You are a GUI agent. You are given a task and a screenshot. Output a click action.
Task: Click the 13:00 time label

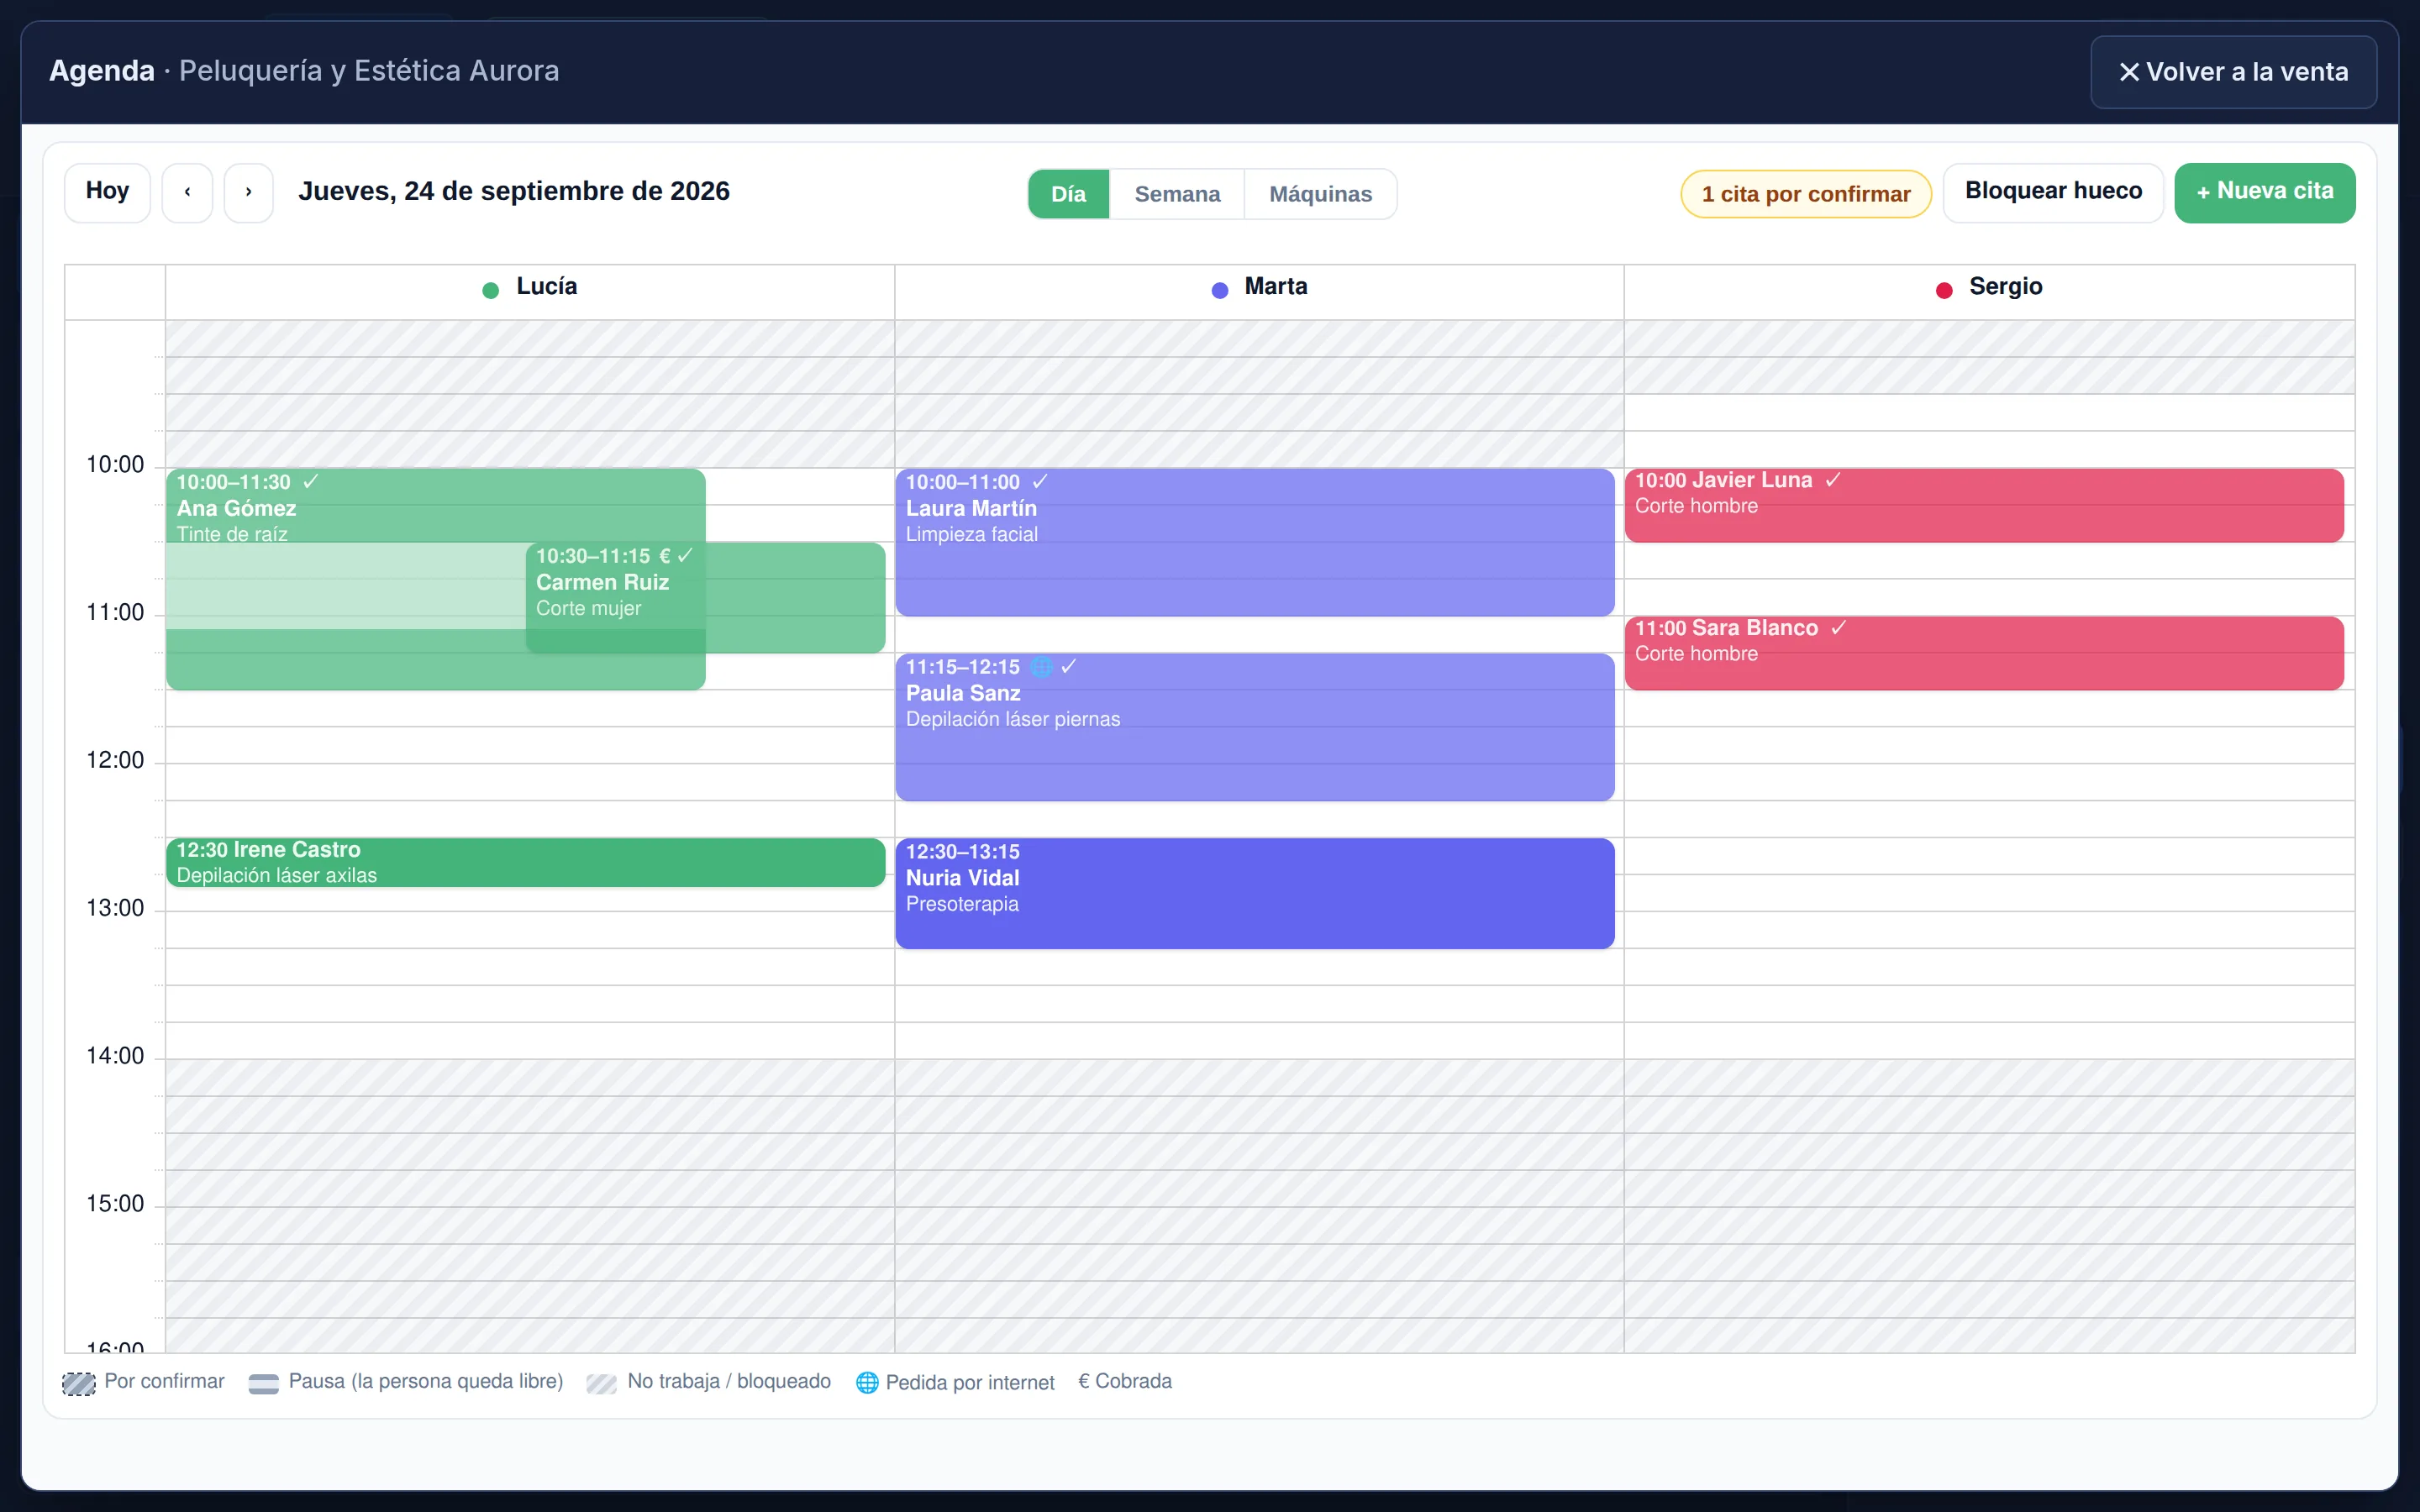[x=115, y=908]
